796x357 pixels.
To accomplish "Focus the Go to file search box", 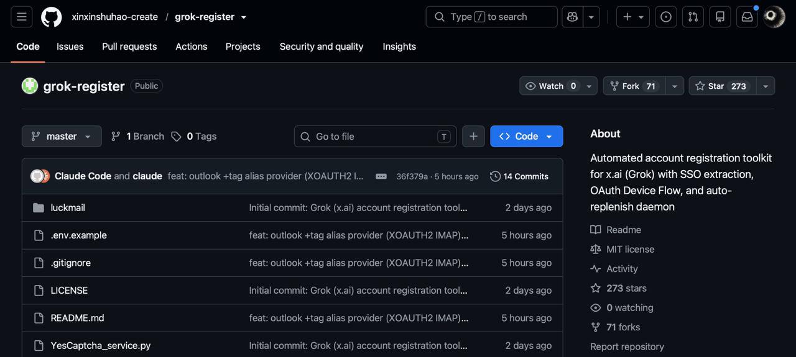I will (375, 136).
